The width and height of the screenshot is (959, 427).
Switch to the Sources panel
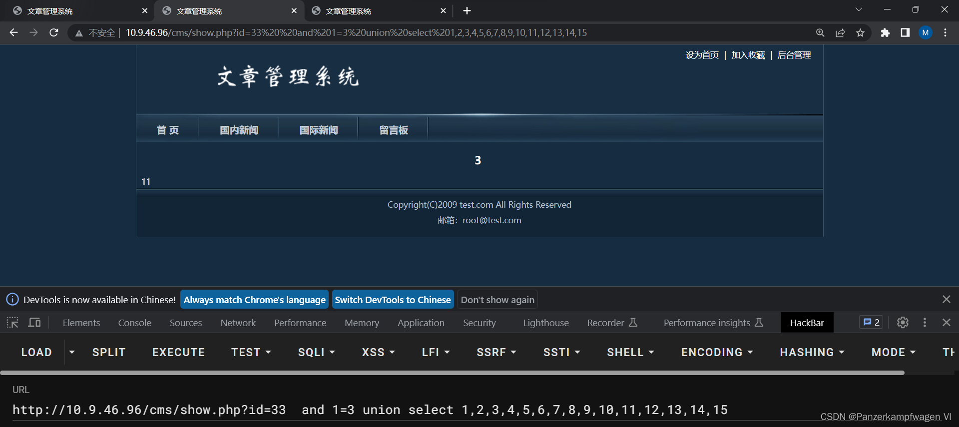tap(186, 323)
